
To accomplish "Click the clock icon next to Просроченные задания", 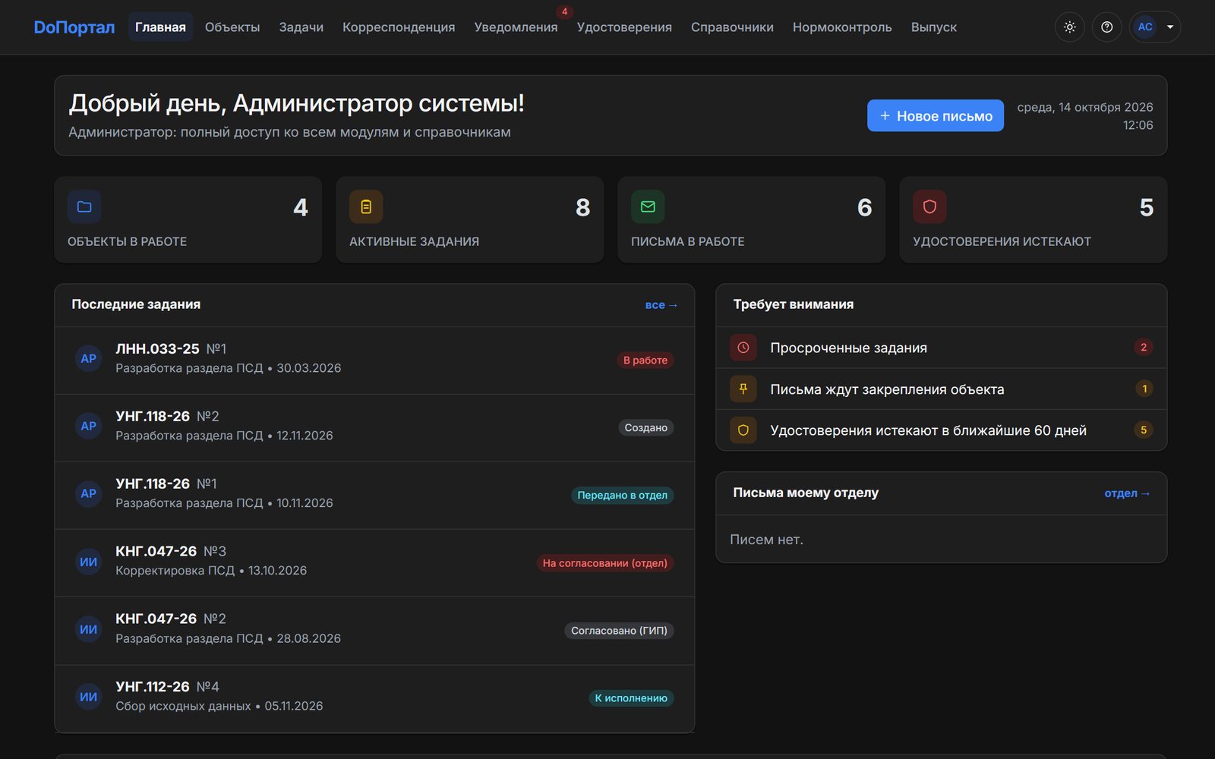I will [743, 348].
